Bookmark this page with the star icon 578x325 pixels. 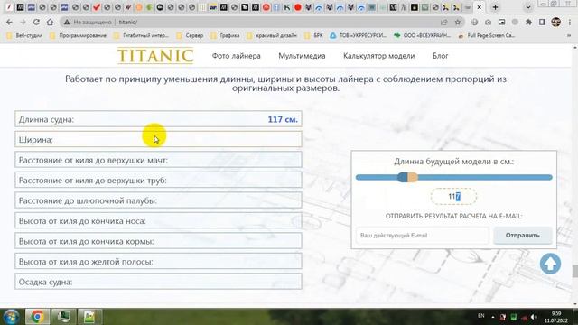[458, 22]
